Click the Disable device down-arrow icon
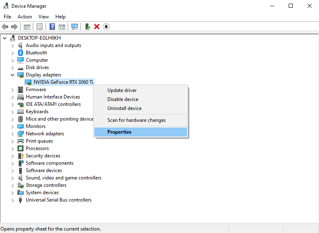Image resolution: width=319 pixels, height=233 pixels. 106,27
